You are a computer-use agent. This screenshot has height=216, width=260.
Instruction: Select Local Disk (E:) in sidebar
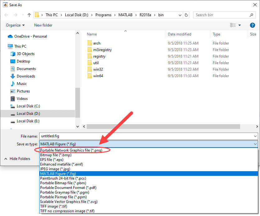click(25, 121)
